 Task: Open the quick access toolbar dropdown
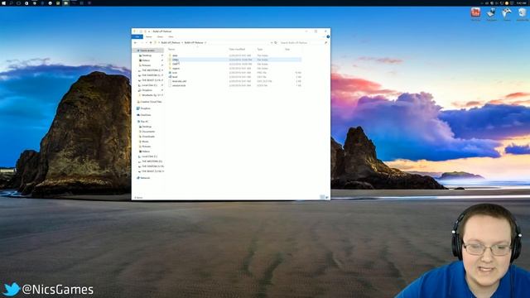point(149,31)
